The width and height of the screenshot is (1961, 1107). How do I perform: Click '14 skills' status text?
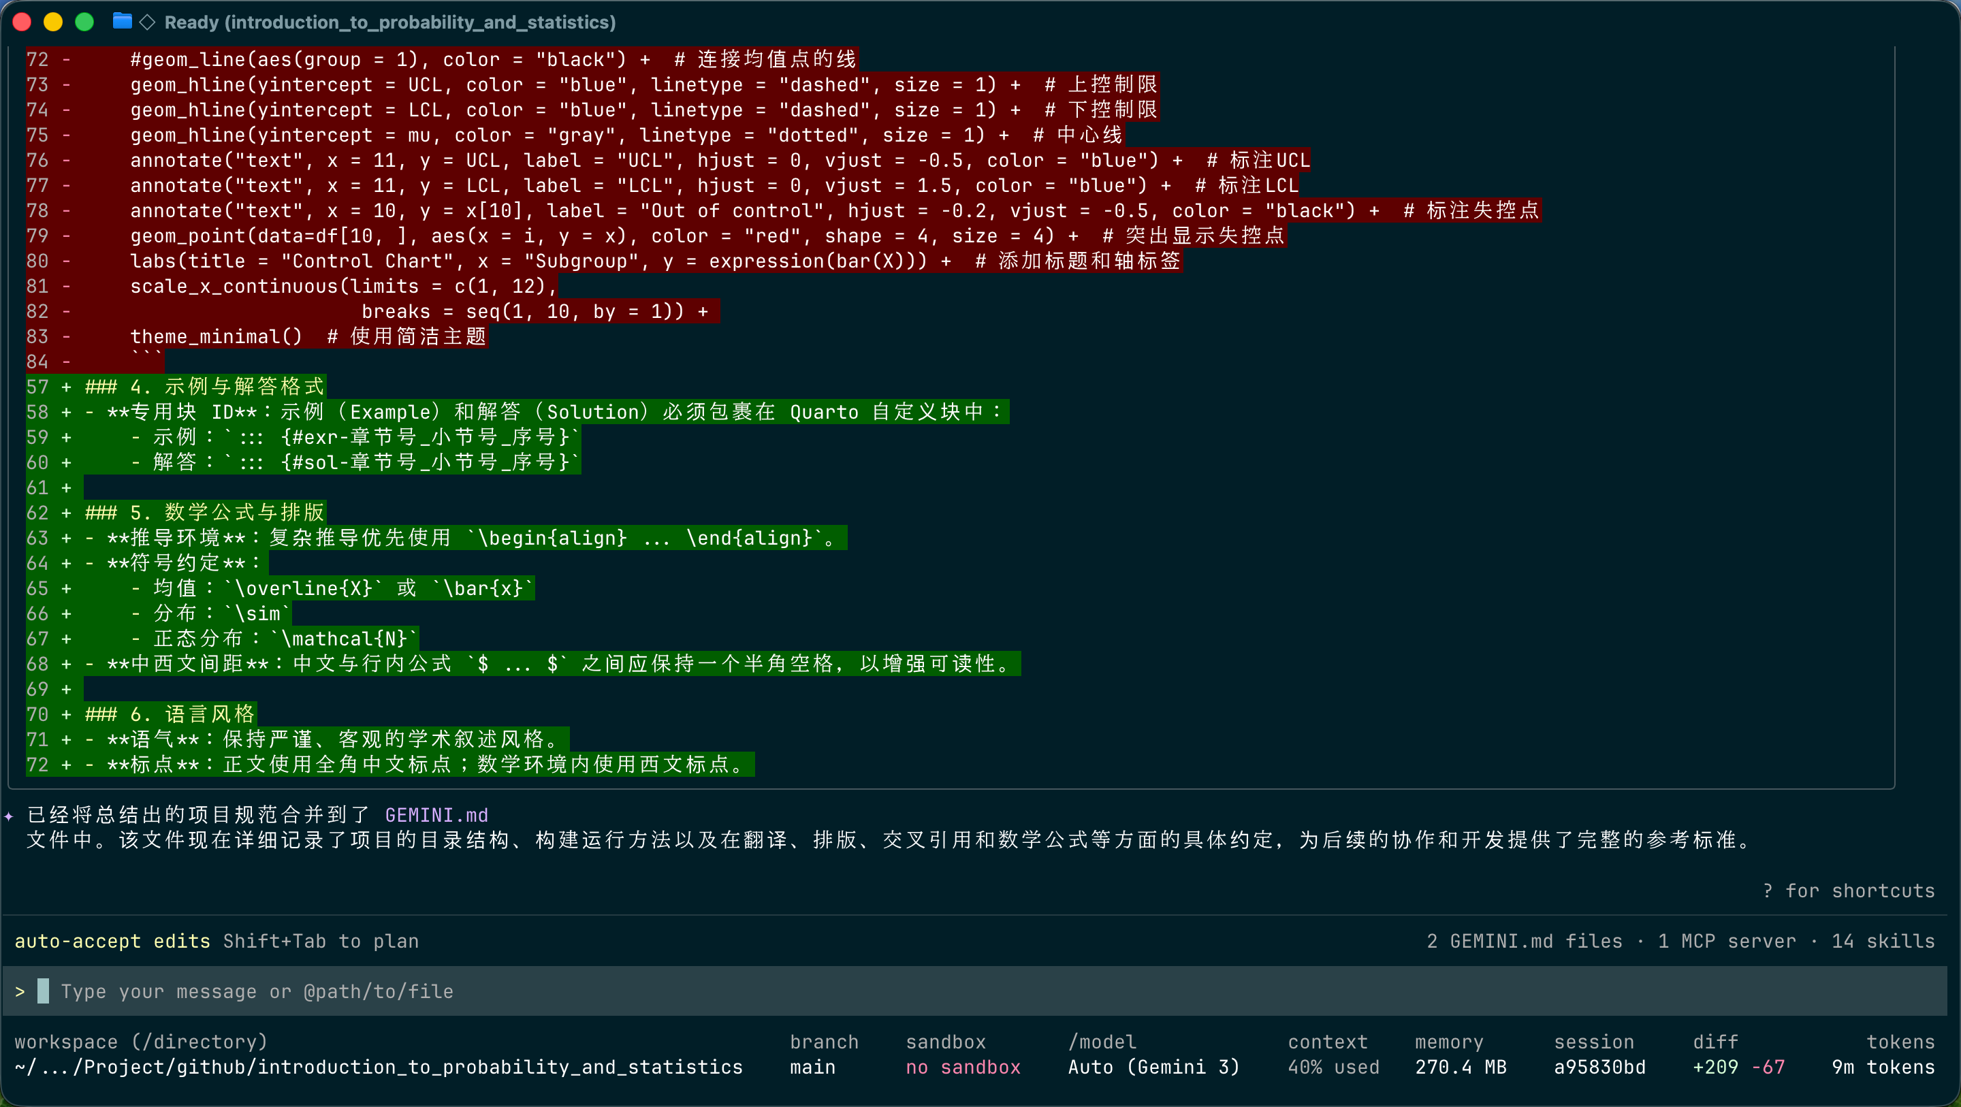(x=1883, y=941)
